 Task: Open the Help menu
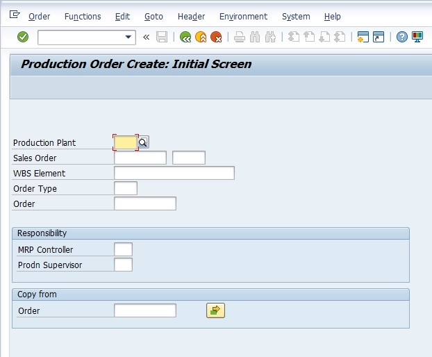tap(332, 17)
